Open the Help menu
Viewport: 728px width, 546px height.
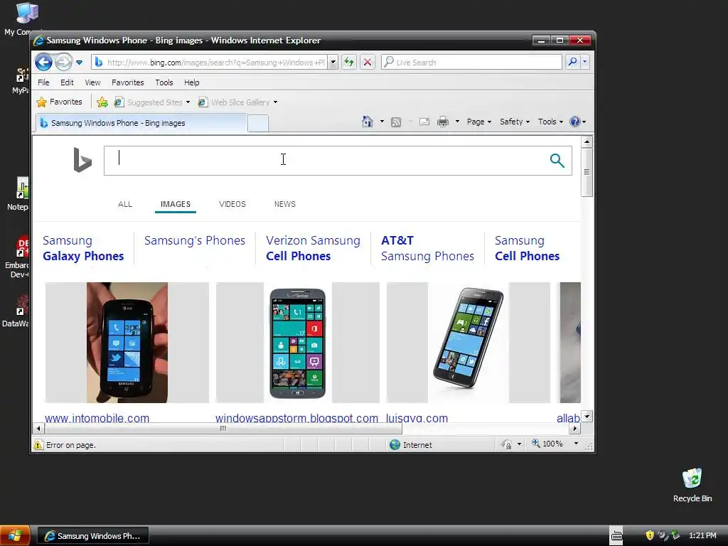(192, 82)
